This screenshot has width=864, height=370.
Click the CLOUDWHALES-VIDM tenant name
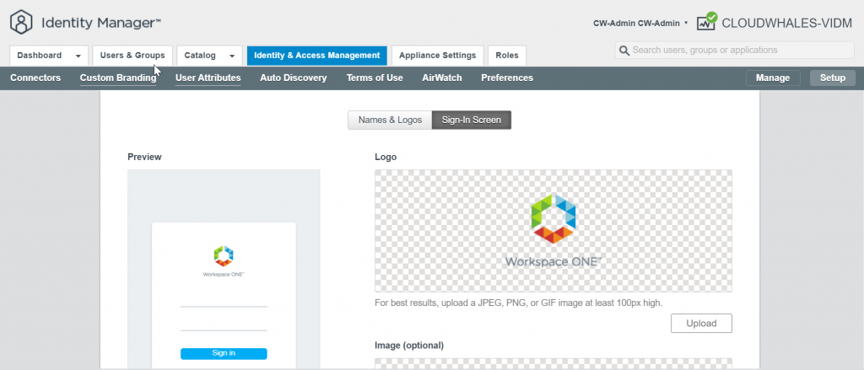(787, 23)
